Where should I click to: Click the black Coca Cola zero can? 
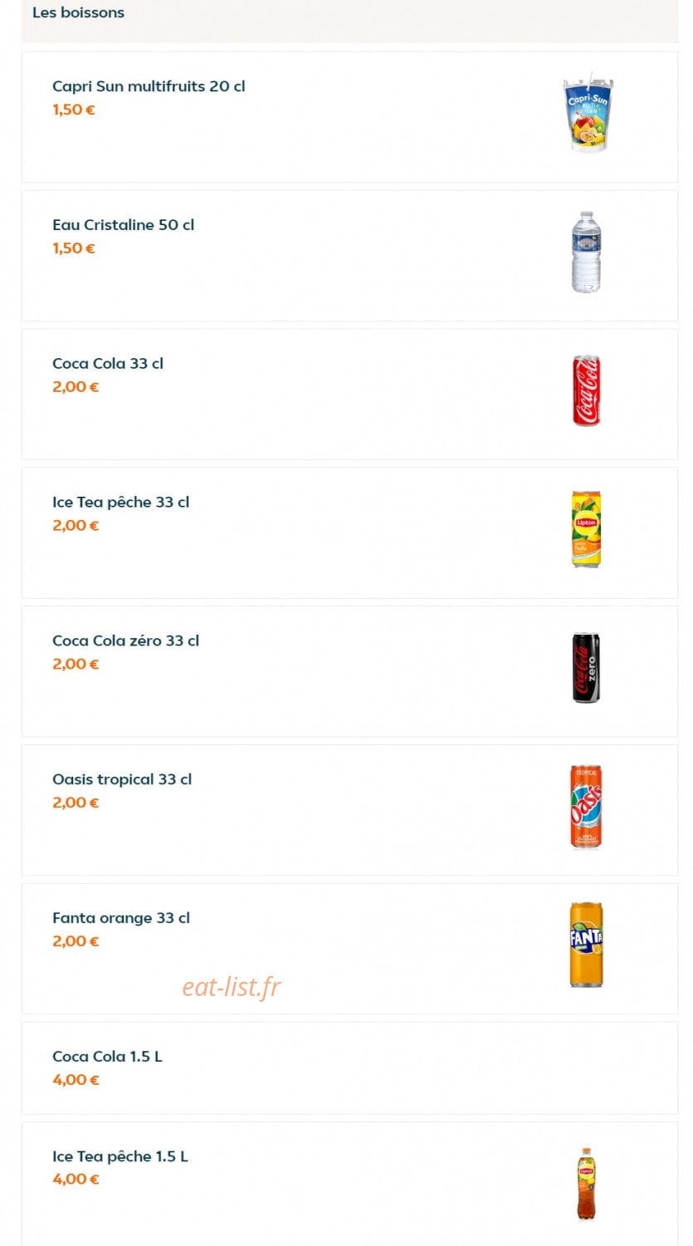tap(587, 668)
